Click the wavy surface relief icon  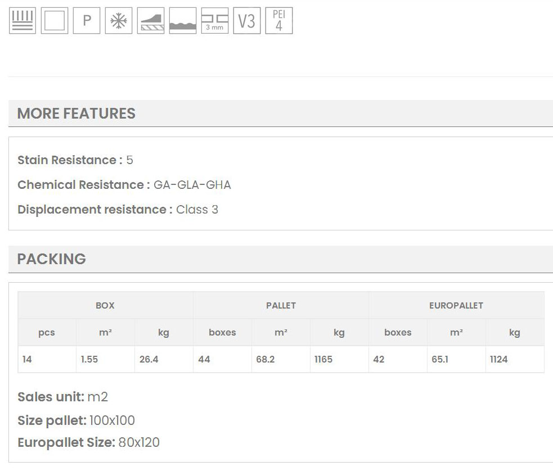(183, 21)
